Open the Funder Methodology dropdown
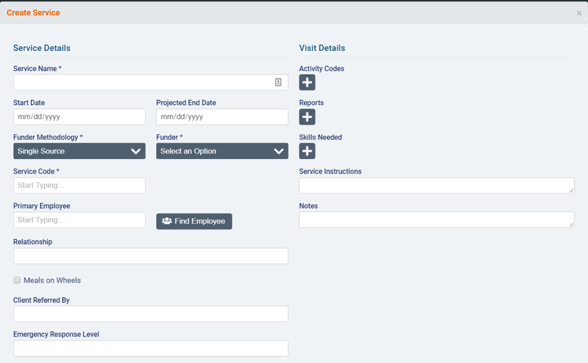588x363 pixels. click(x=79, y=151)
